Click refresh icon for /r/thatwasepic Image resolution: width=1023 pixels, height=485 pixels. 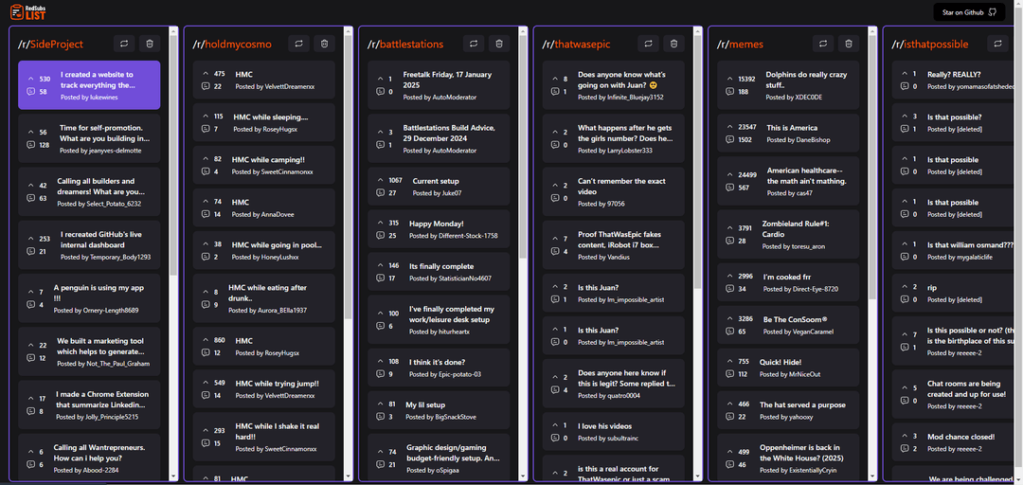coord(648,44)
